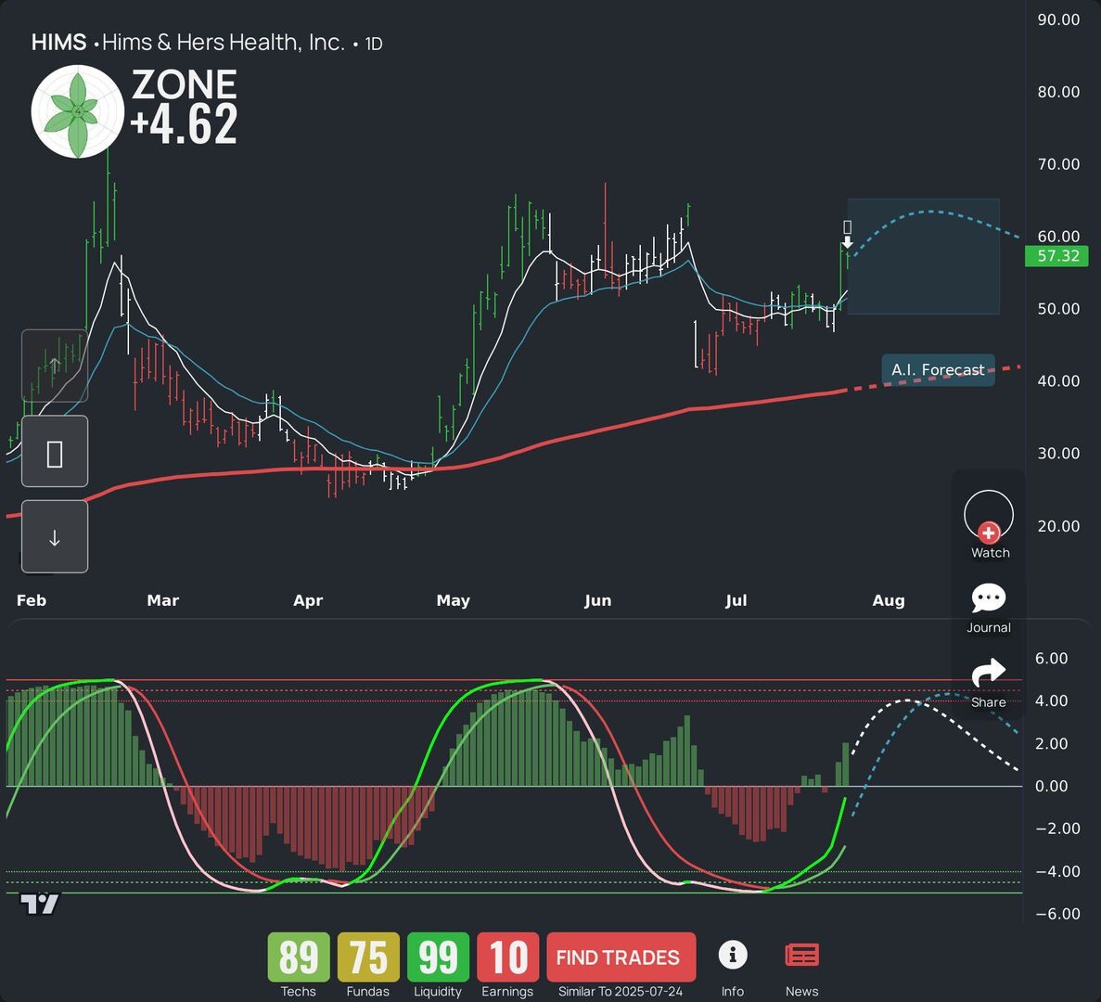The height and width of the screenshot is (1002, 1101).
Task: Click the 6.00 oscillator axis label
Action: tap(1051, 659)
